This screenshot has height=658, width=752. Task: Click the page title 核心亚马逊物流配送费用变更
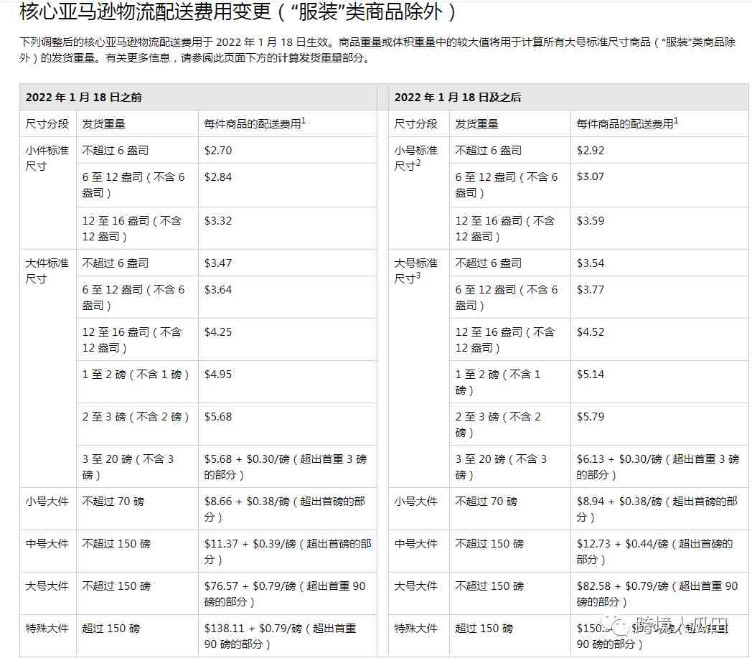pos(238,11)
